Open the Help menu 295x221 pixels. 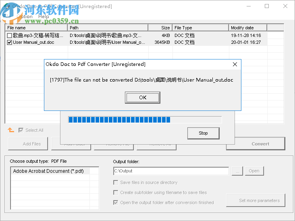(x=44, y=16)
